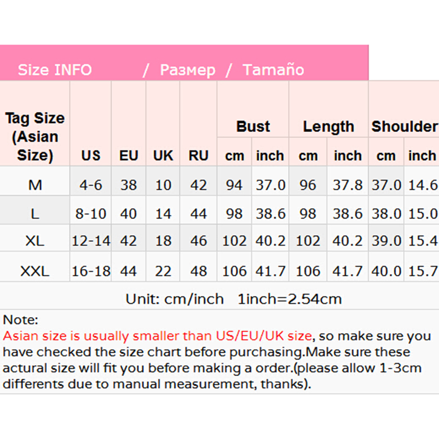The height and width of the screenshot is (439, 439).
Task: Click the Tag Size (Asian Size) header
Action: coord(35,136)
